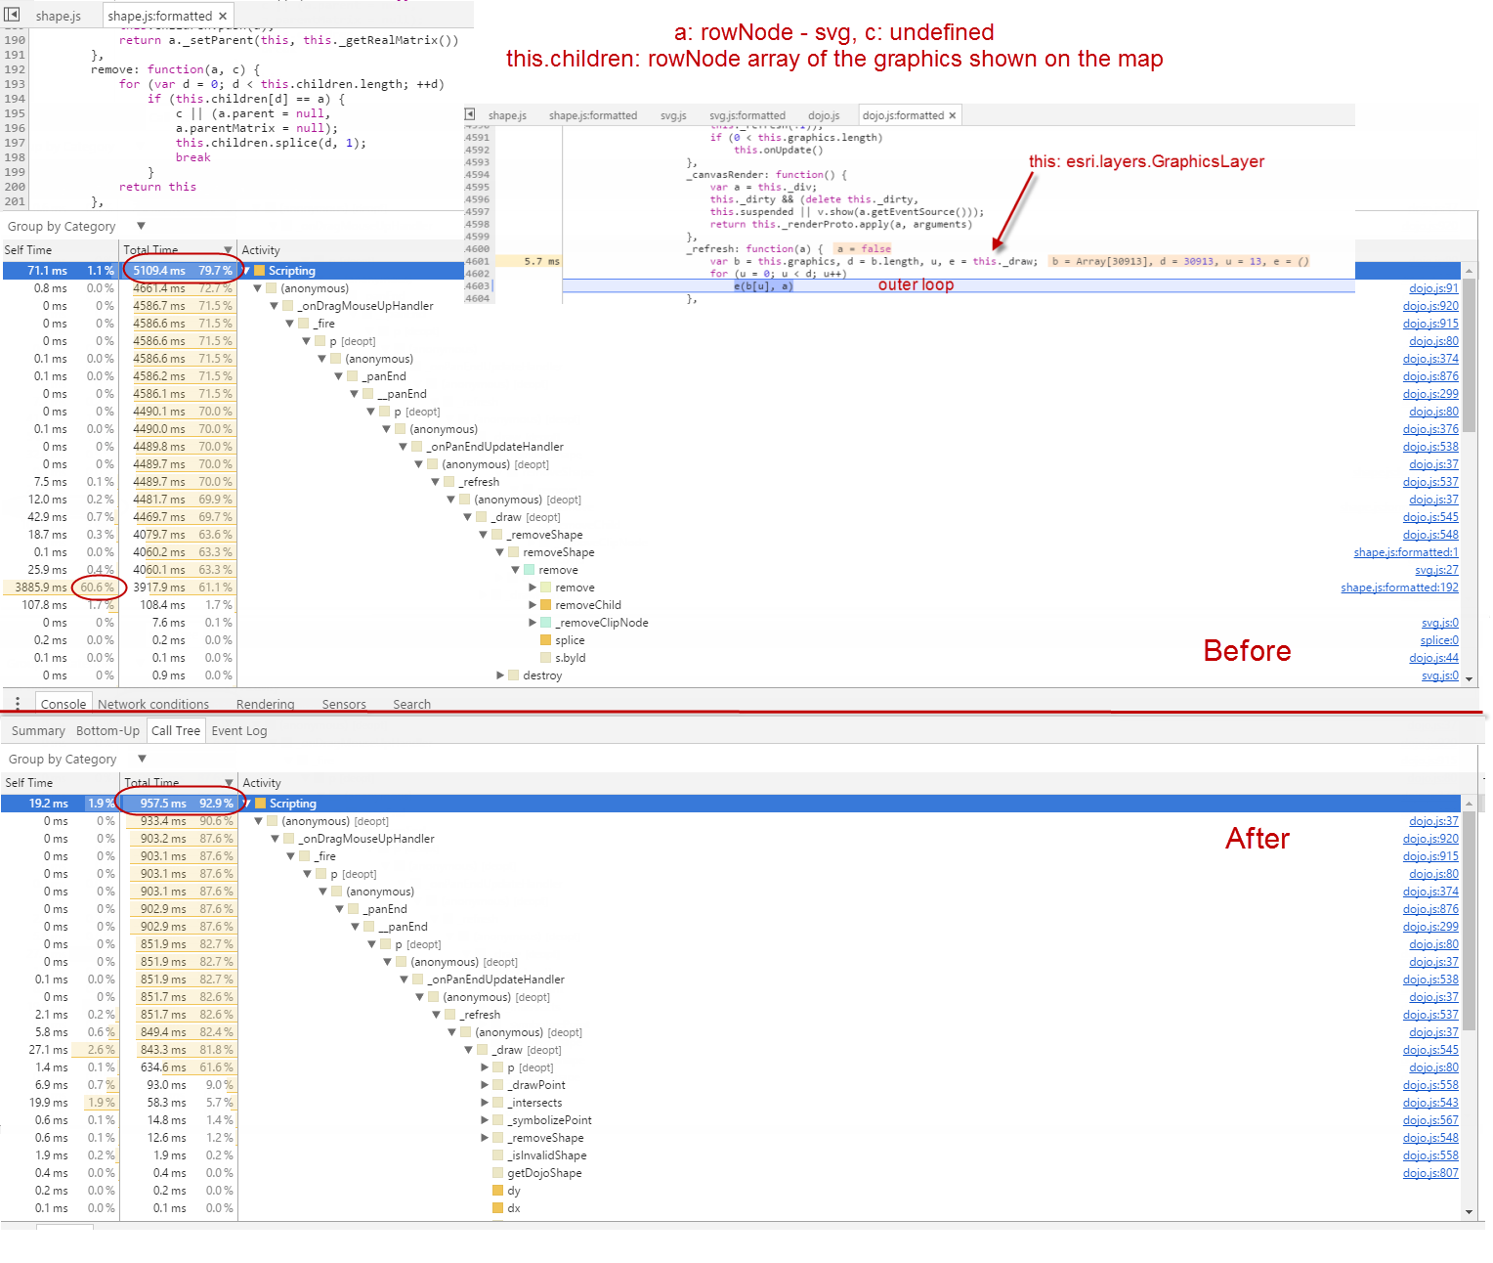The image size is (1493, 1263).
Task: Open the svg.js:27 source link
Action: 1436,570
